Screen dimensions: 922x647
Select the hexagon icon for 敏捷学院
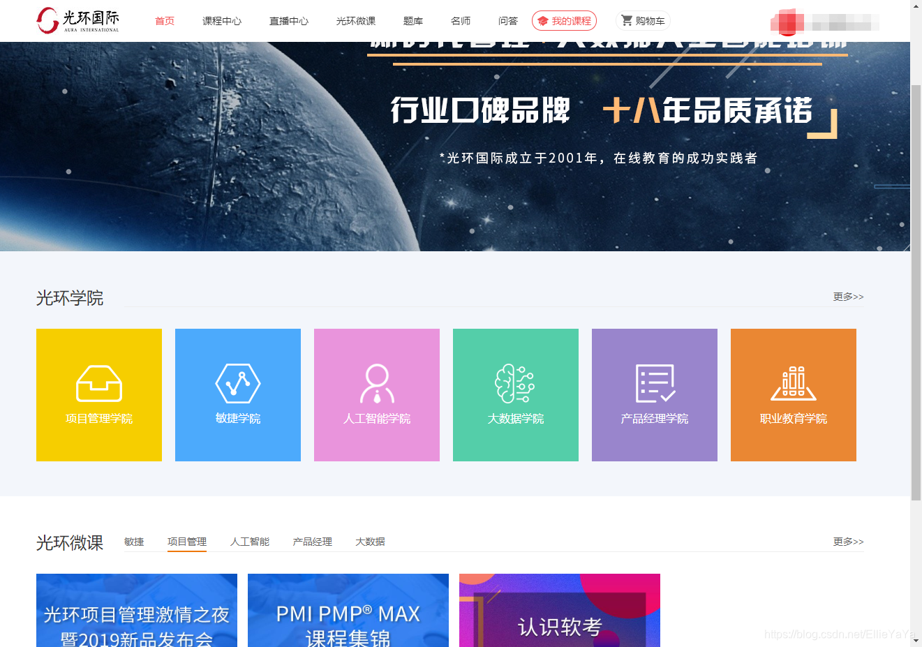237,383
